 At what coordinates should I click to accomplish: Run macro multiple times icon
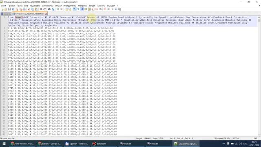tap(116, 9)
